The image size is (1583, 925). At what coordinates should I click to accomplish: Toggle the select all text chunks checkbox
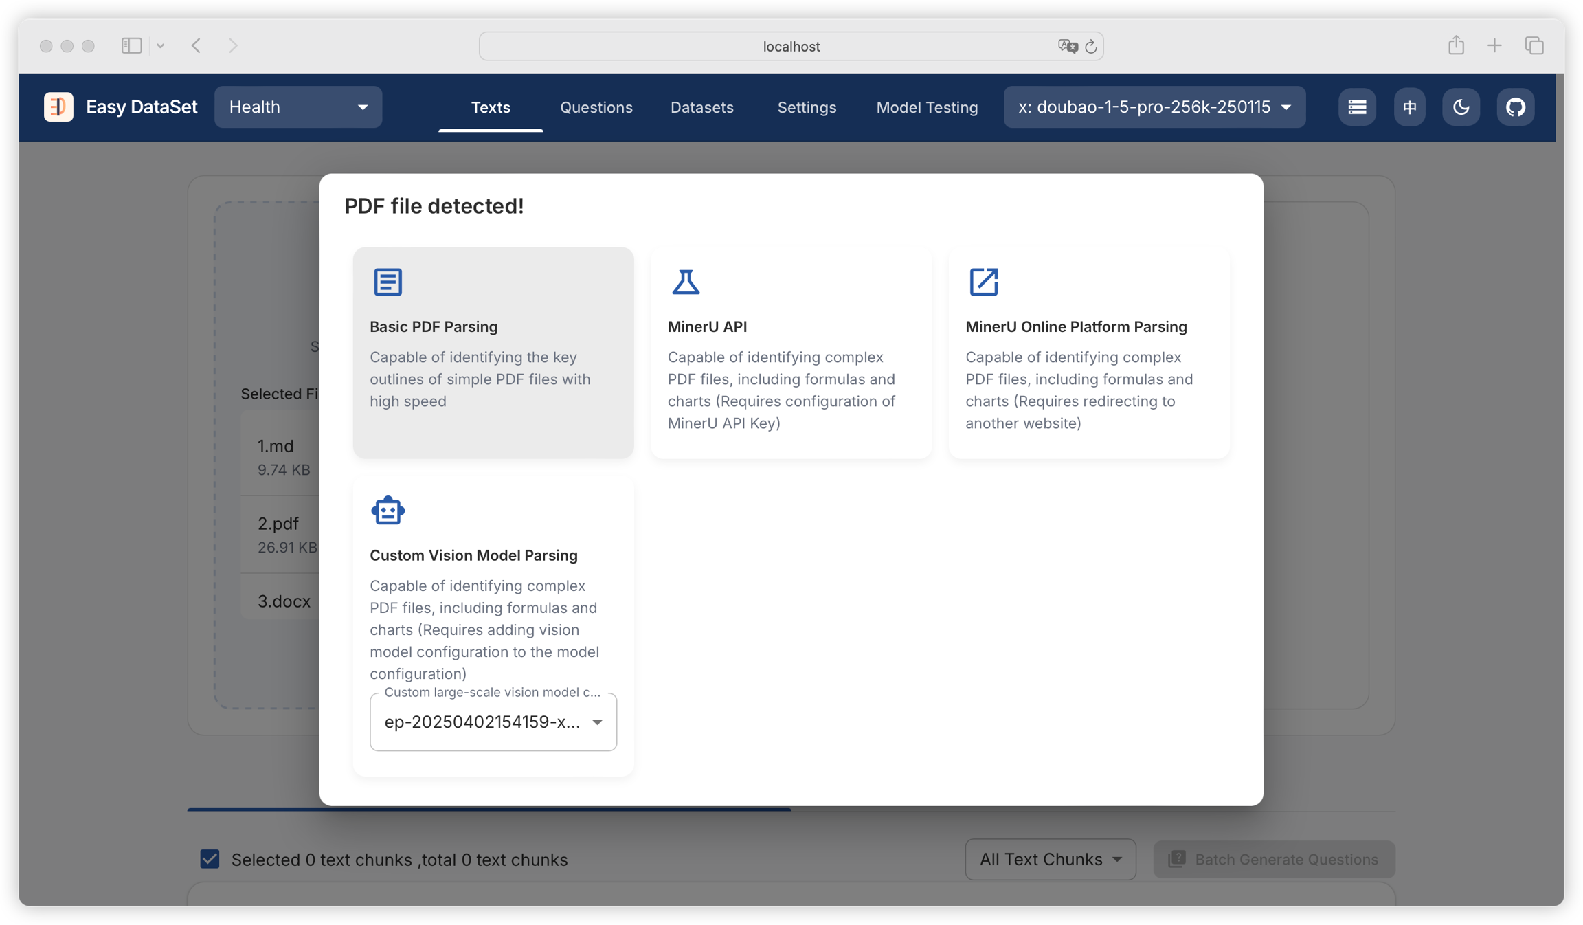pos(210,859)
